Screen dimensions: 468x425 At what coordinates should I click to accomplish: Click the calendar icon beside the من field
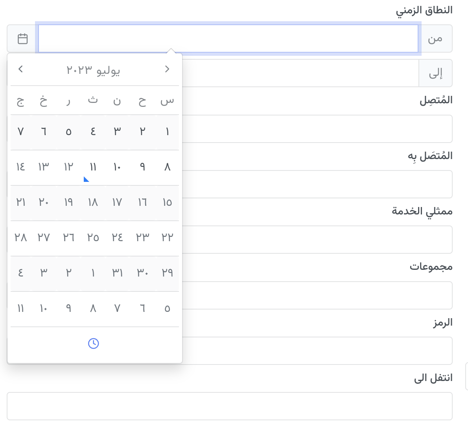pyautogui.click(x=23, y=39)
